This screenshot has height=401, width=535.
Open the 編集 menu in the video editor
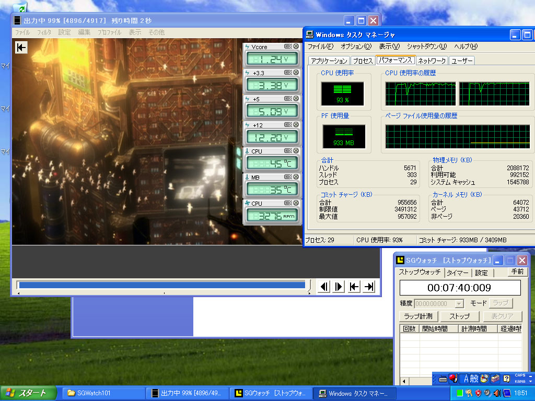[x=84, y=32]
